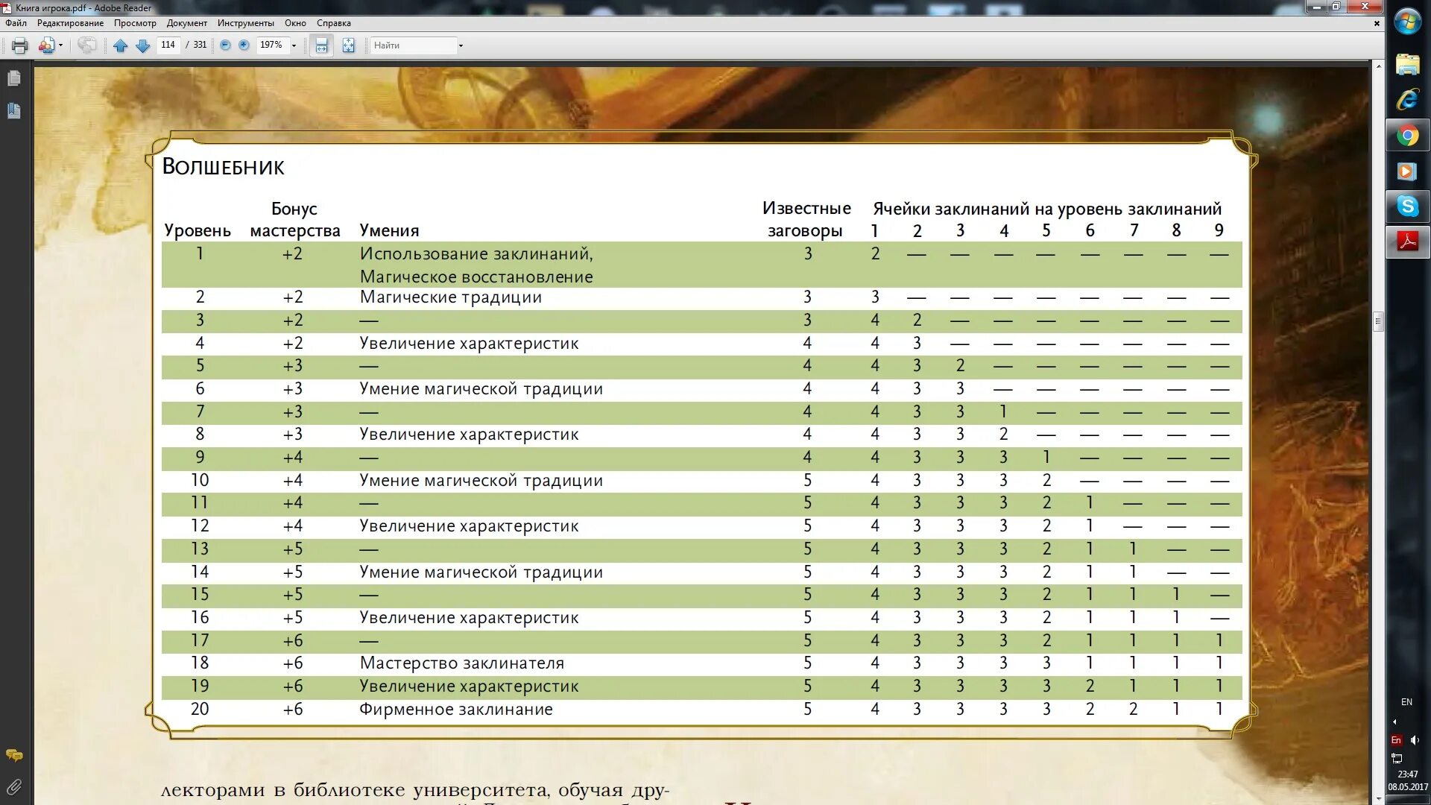Go to next page with down arrow
This screenshot has height=805, width=1431.
click(142, 45)
